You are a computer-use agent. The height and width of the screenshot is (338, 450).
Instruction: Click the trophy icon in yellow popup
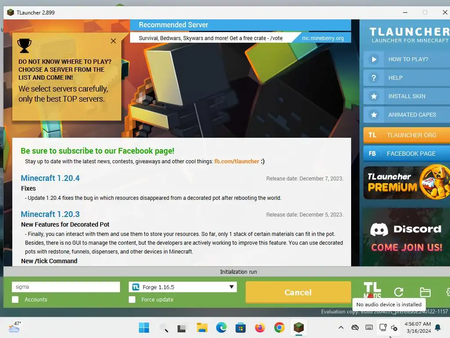25,46
